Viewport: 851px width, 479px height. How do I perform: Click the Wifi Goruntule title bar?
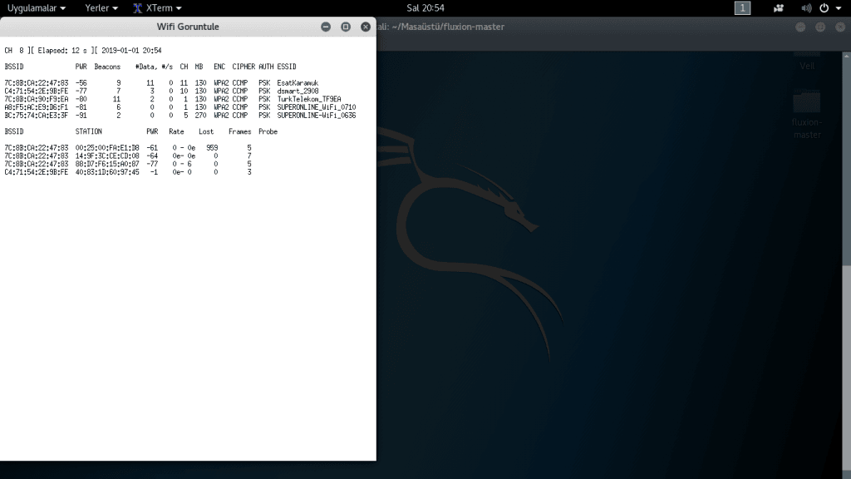point(188,27)
